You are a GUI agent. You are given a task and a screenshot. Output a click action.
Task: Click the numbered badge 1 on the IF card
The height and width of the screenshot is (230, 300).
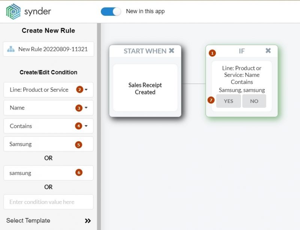212,53
